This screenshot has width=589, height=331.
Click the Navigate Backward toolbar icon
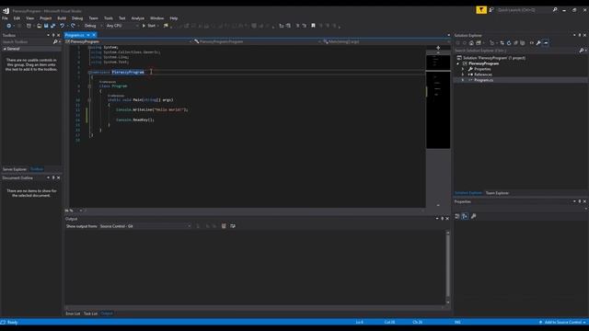(x=8, y=26)
